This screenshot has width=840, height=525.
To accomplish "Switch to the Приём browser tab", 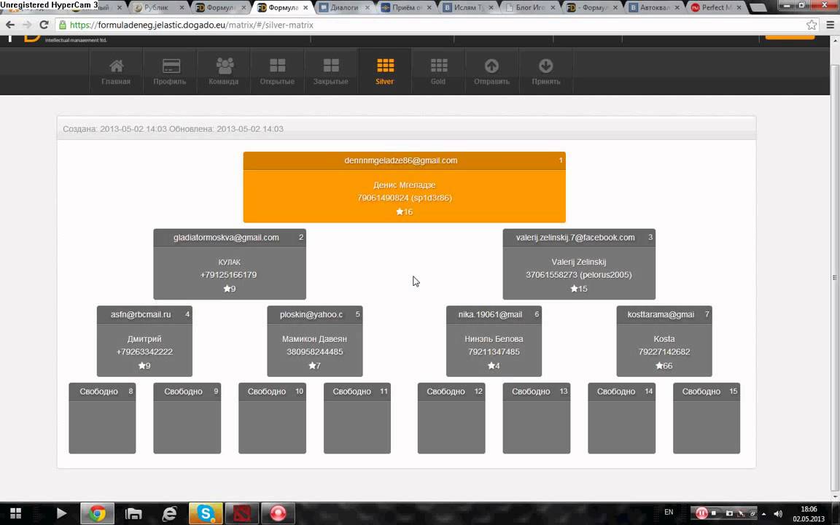I will tap(407, 7).
